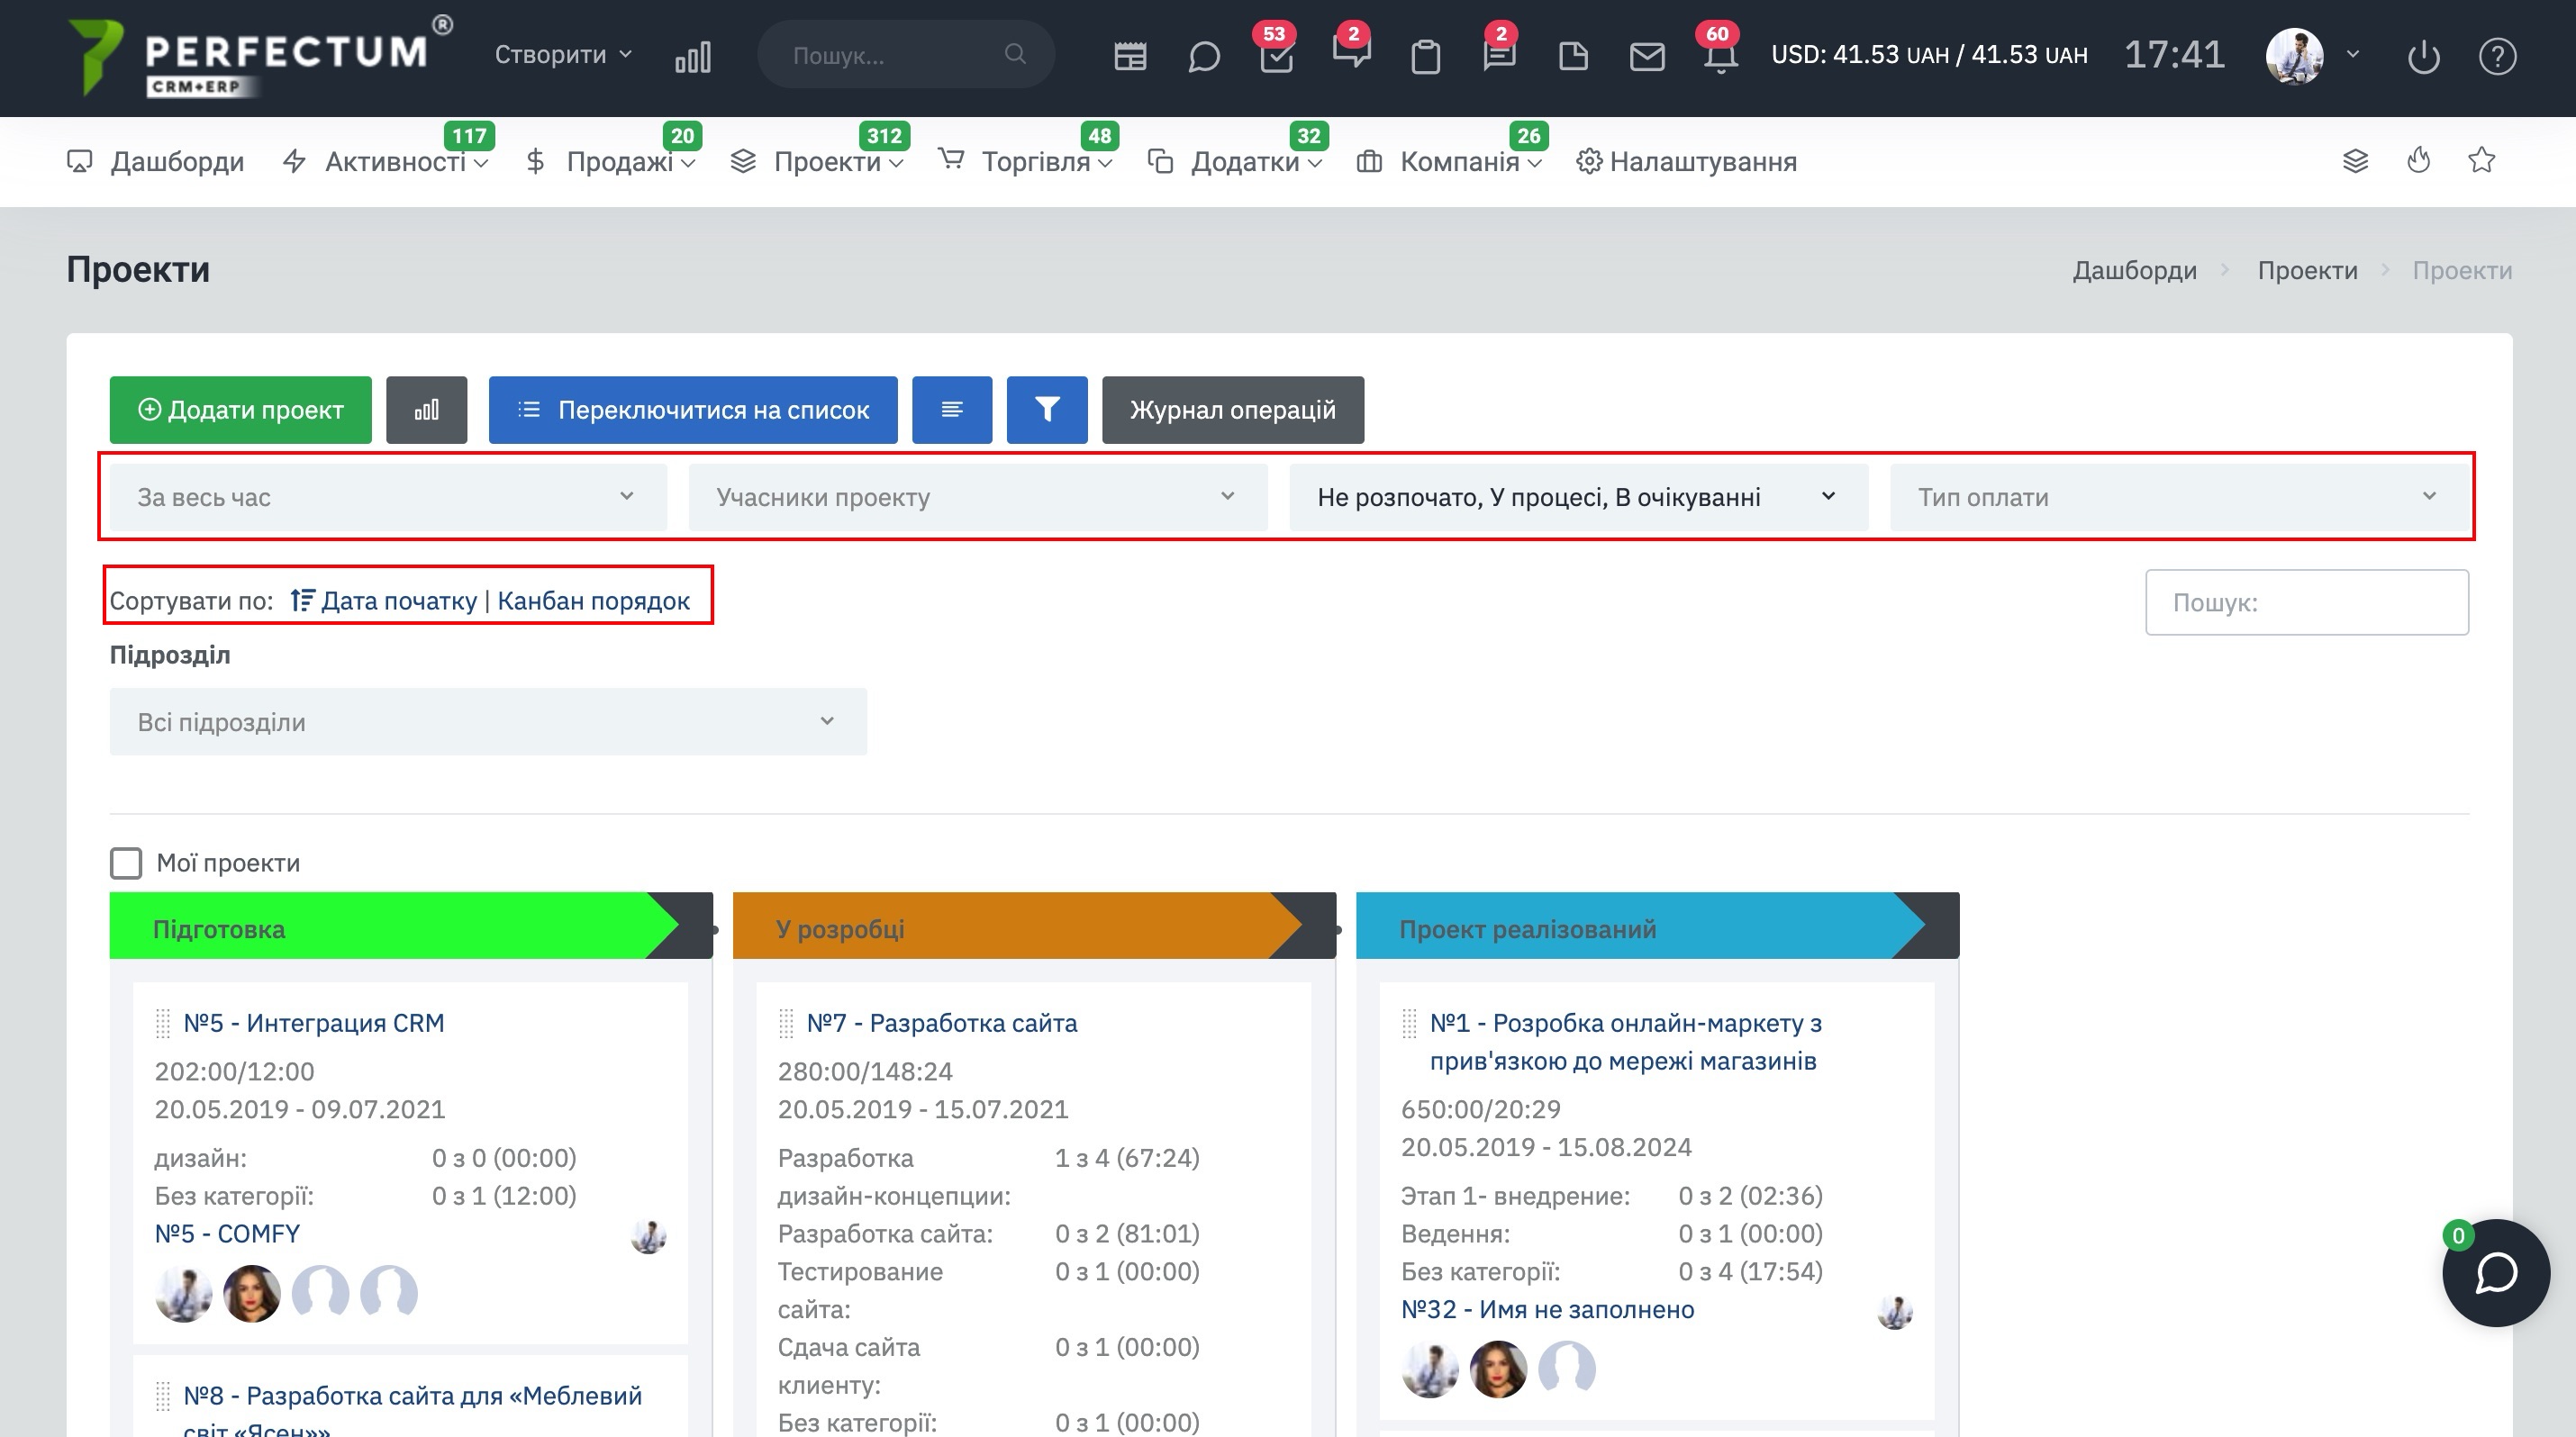Open project №5 - Интеграция CRM
The height and width of the screenshot is (1437, 2576).
coord(314,1024)
